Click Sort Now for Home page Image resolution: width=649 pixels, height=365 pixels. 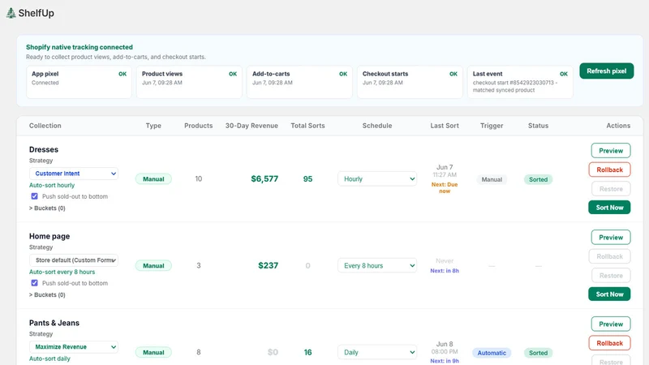tap(609, 294)
